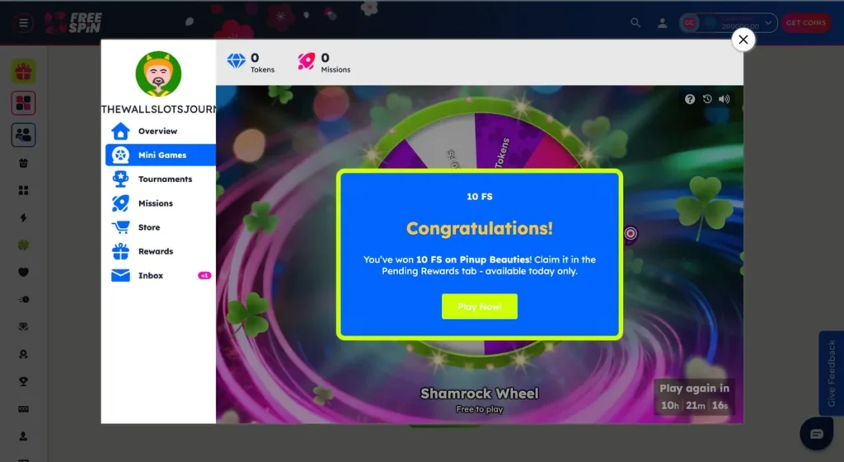Viewport: 844px width, 462px height.
Task: Open the spin history clock icon
Action: click(x=707, y=100)
